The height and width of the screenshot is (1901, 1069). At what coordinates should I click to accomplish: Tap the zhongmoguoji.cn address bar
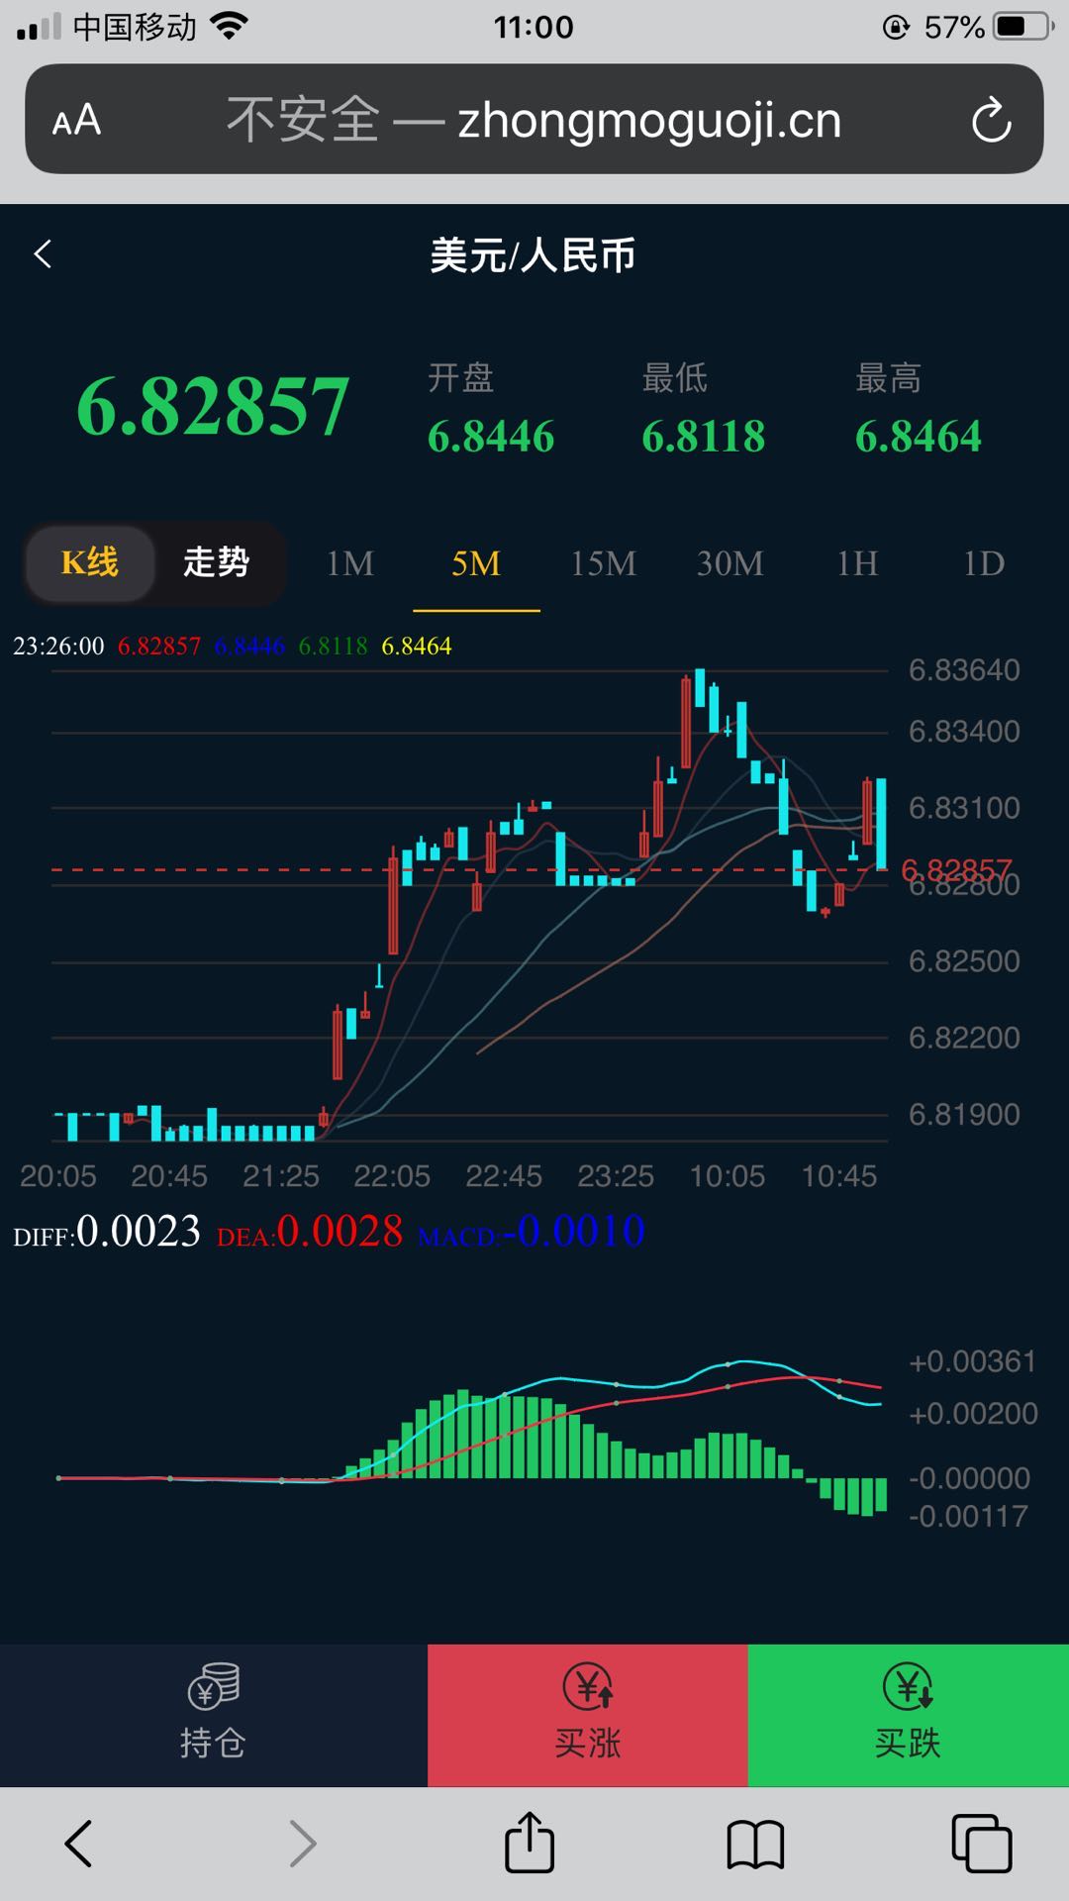click(x=534, y=121)
